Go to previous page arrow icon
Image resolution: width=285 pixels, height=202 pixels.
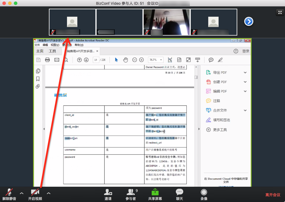click(79, 60)
